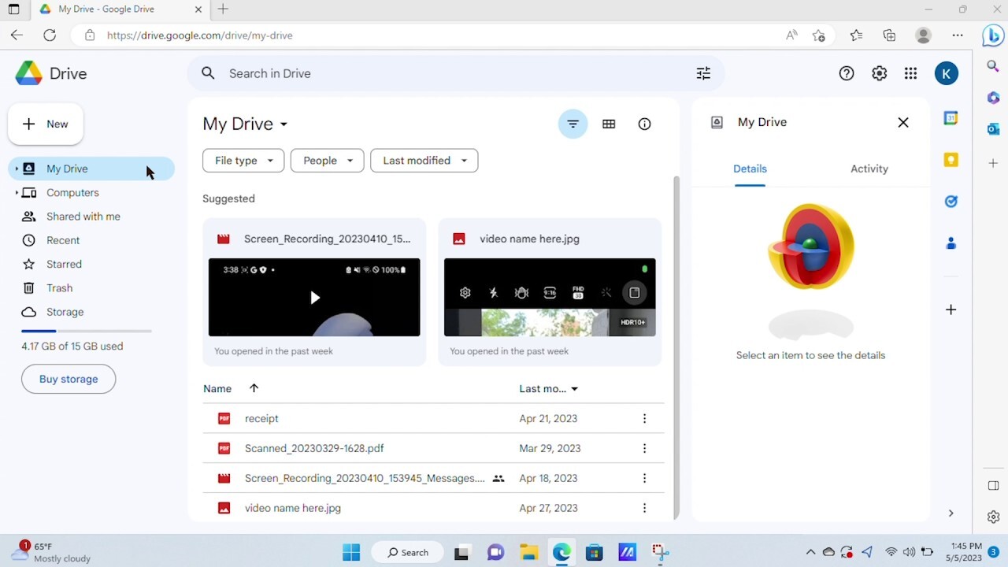
Task: Open the Trash from sidebar
Action: coord(59,287)
